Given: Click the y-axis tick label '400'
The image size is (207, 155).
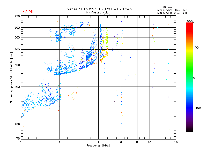Looking at the screenshot, I should tap(17, 49).
